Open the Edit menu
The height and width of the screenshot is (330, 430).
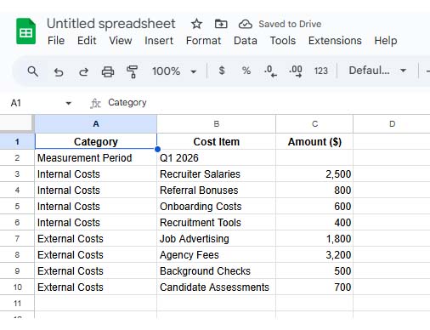(87, 41)
